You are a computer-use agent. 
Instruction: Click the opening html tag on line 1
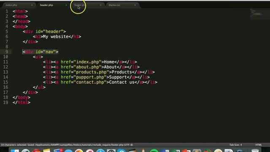[x=20, y=11]
